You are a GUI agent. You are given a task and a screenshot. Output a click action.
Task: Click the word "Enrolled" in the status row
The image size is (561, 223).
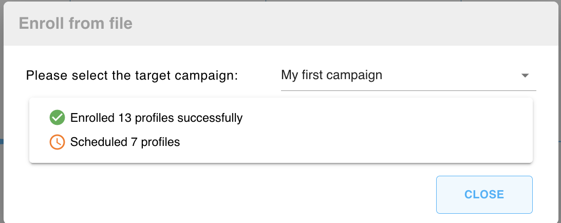pyautogui.click(x=92, y=118)
